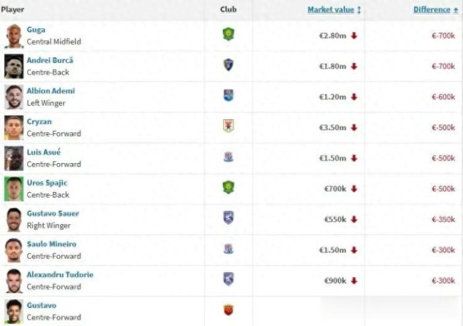Click Luis Asué's player photo

(14, 158)
